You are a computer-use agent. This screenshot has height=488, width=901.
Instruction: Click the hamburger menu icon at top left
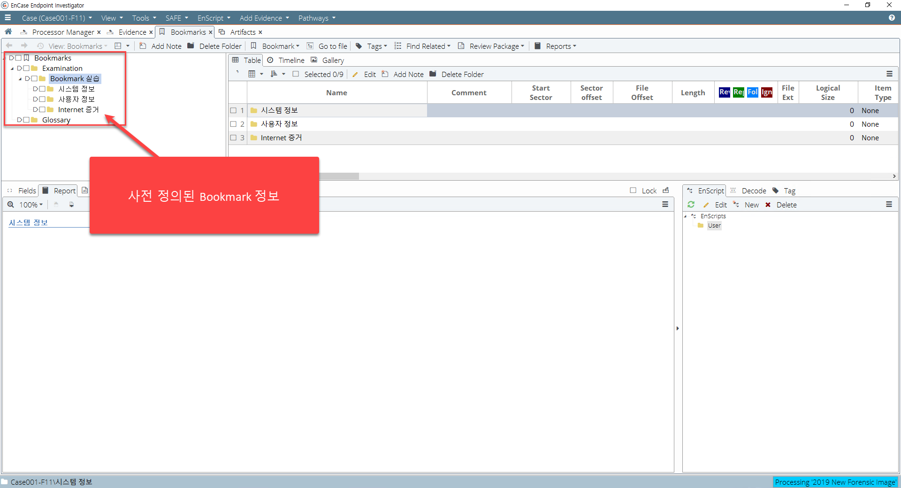tap(8, 18)
